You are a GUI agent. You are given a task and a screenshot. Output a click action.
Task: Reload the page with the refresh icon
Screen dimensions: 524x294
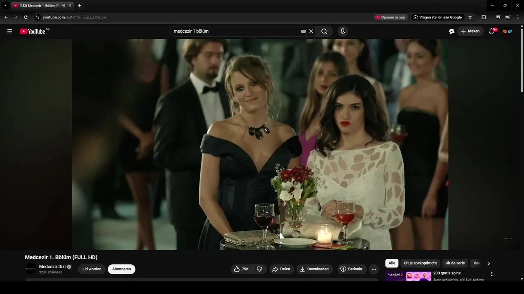pos(26,17)
